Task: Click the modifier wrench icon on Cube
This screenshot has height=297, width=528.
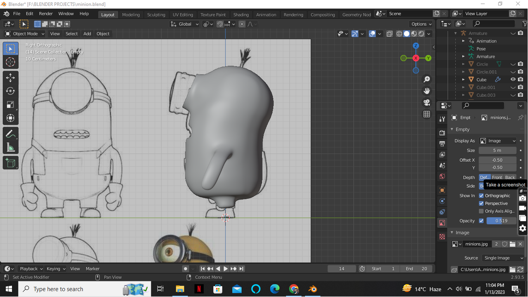Action: click(498, 80)
